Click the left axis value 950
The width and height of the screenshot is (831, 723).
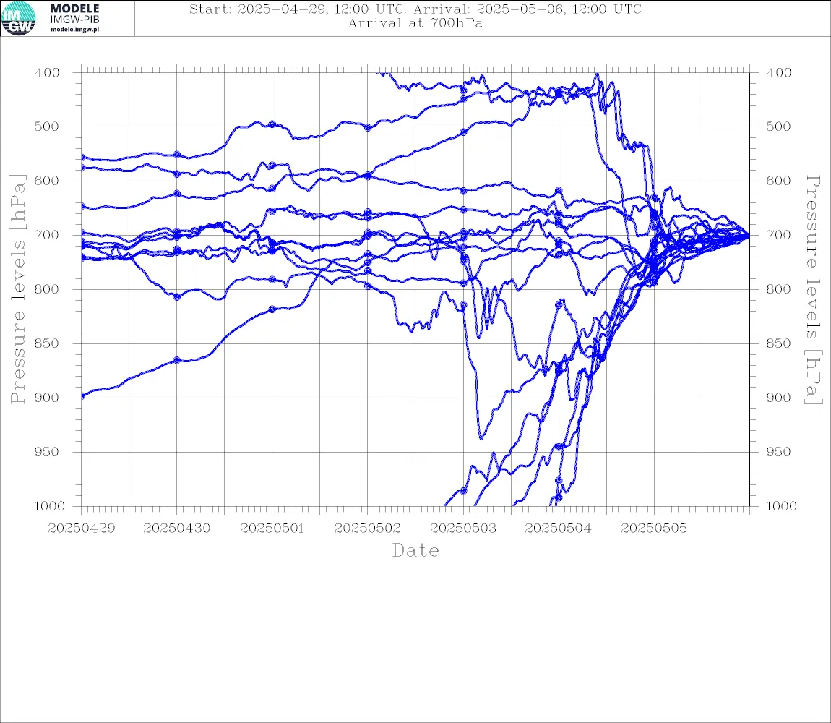click(x=47, y=452)
